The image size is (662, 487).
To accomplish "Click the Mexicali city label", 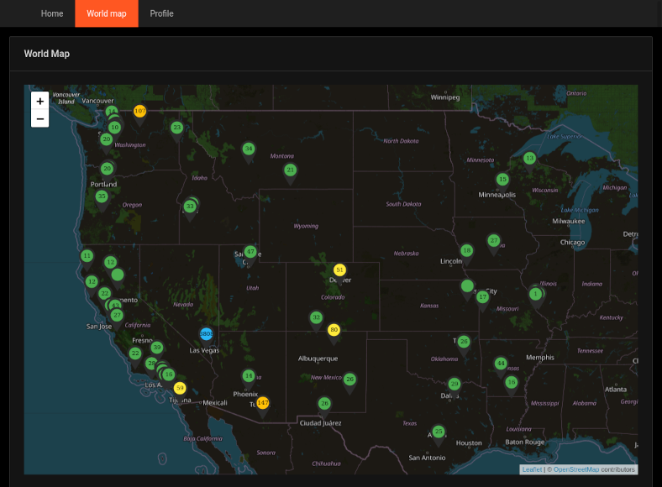I will coord(215,403).
